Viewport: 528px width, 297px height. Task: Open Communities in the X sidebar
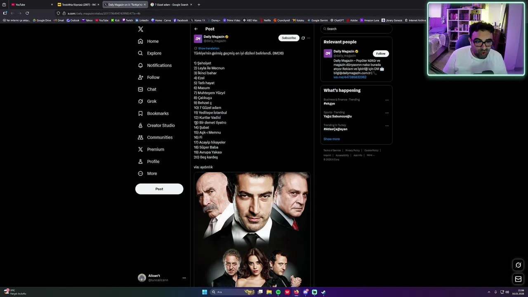click(155, 137)
